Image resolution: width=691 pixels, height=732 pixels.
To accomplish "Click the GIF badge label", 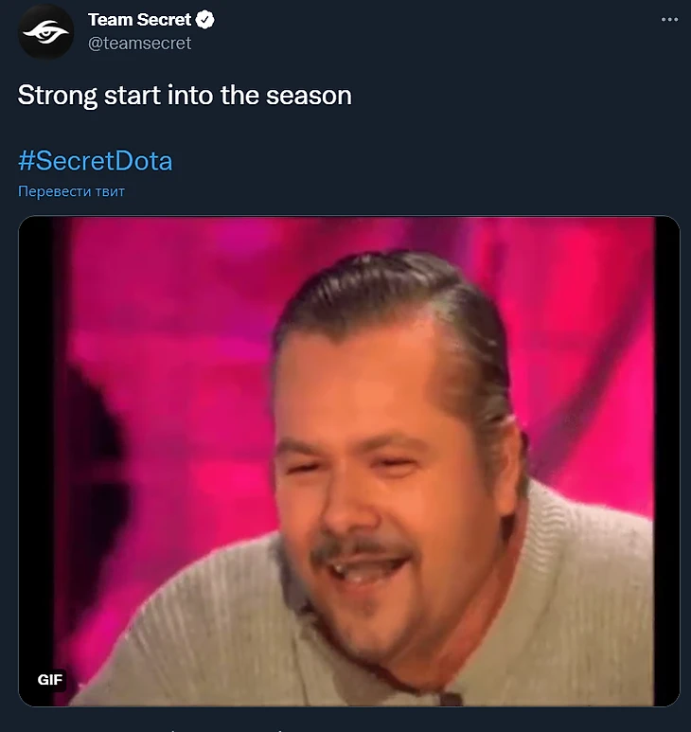I will click(50, 679).
